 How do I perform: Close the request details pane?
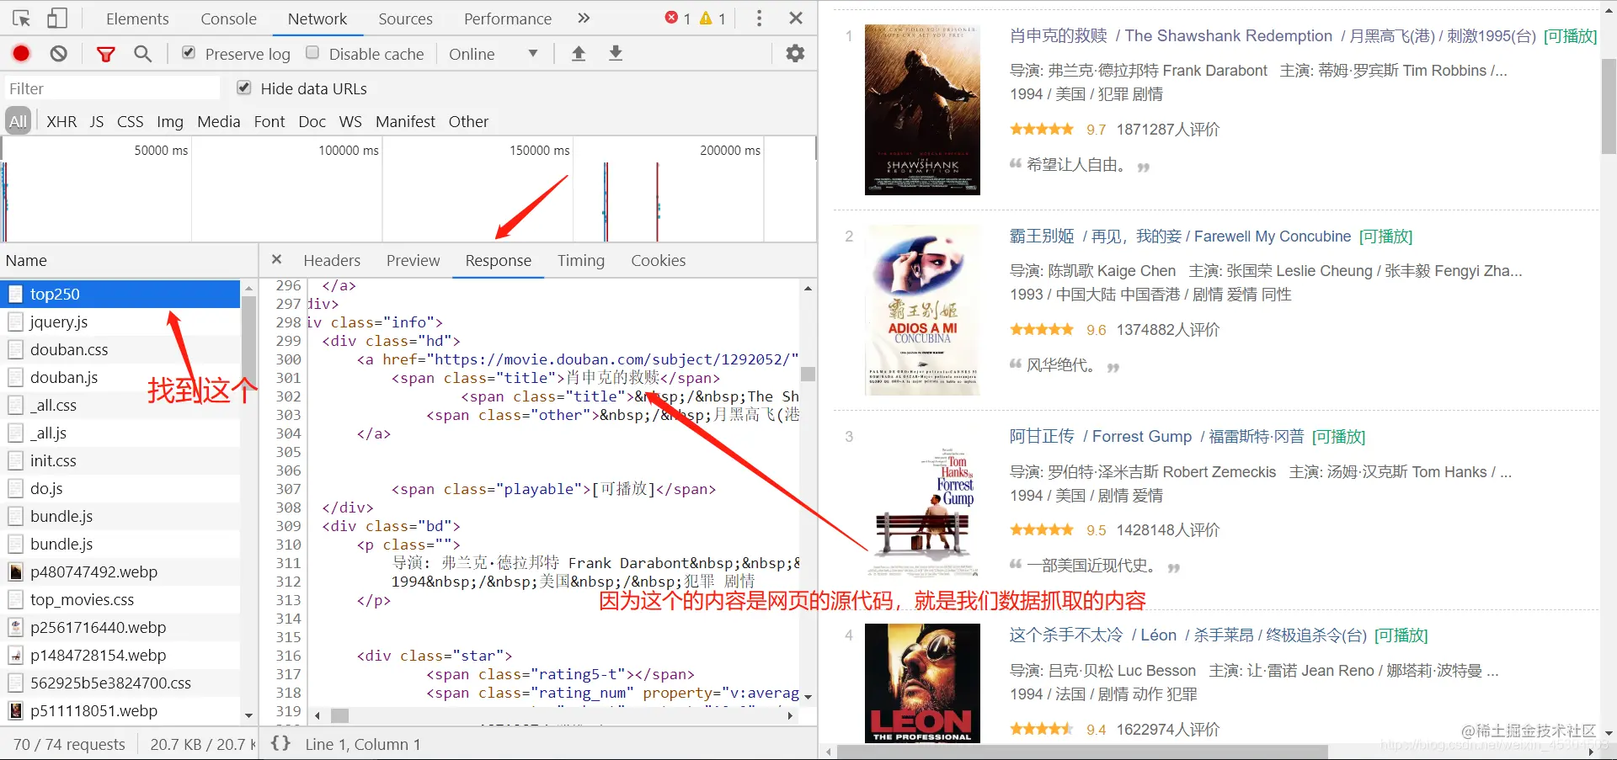pyautogui.click(x=276, y=260)
